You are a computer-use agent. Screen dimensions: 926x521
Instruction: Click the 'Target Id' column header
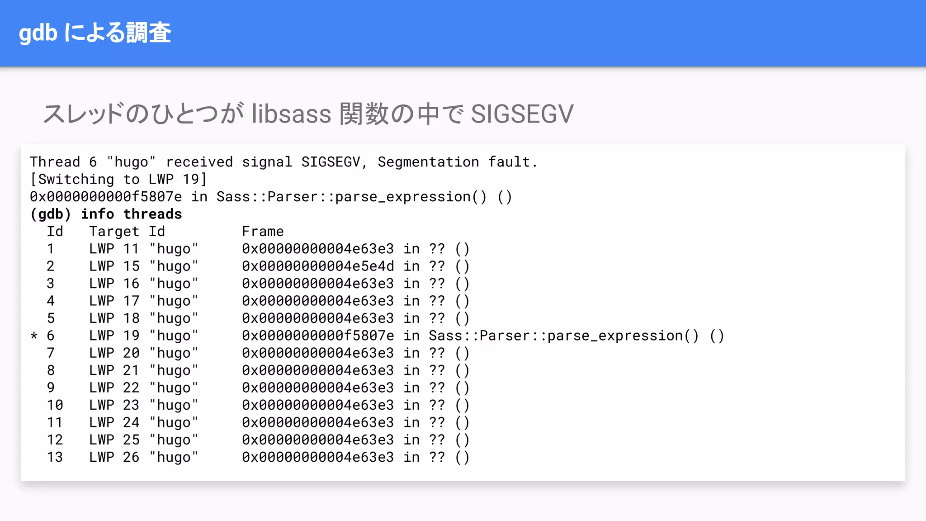[127, 232]
